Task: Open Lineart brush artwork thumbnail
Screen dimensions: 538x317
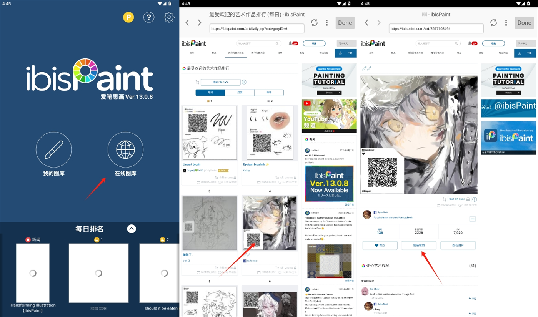Action: click(x=210, y=133)
